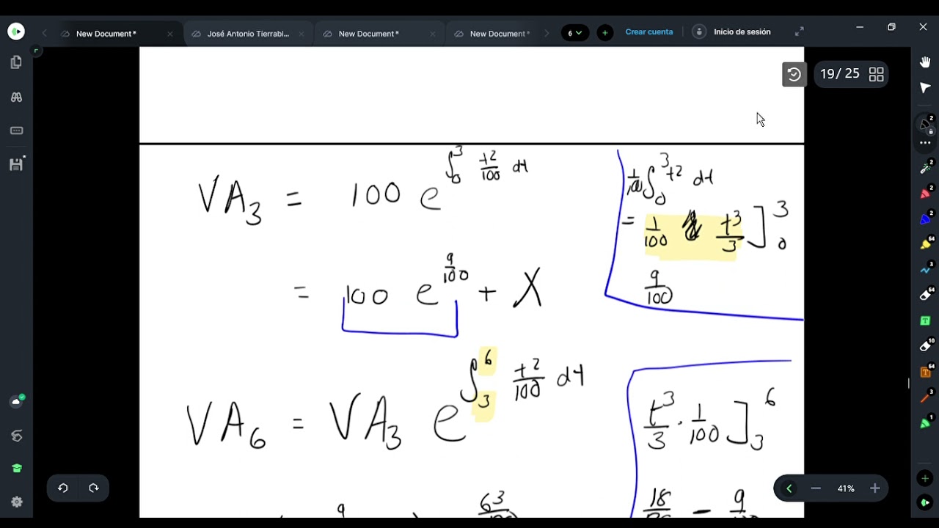Open the pages panel in left sidebar
The image size is (939, 528).
16,62
